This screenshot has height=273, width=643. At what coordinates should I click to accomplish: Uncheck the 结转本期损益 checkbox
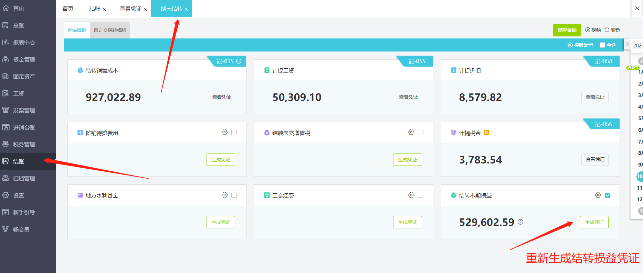click(608, 195)
